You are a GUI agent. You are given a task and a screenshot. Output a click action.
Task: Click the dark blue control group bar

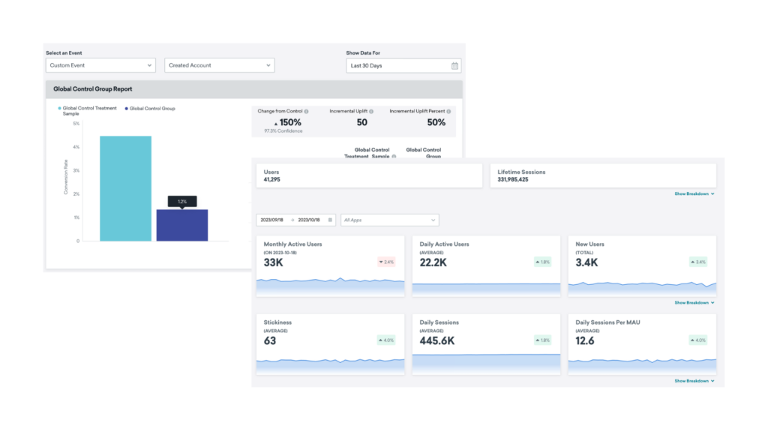(181, 225)
